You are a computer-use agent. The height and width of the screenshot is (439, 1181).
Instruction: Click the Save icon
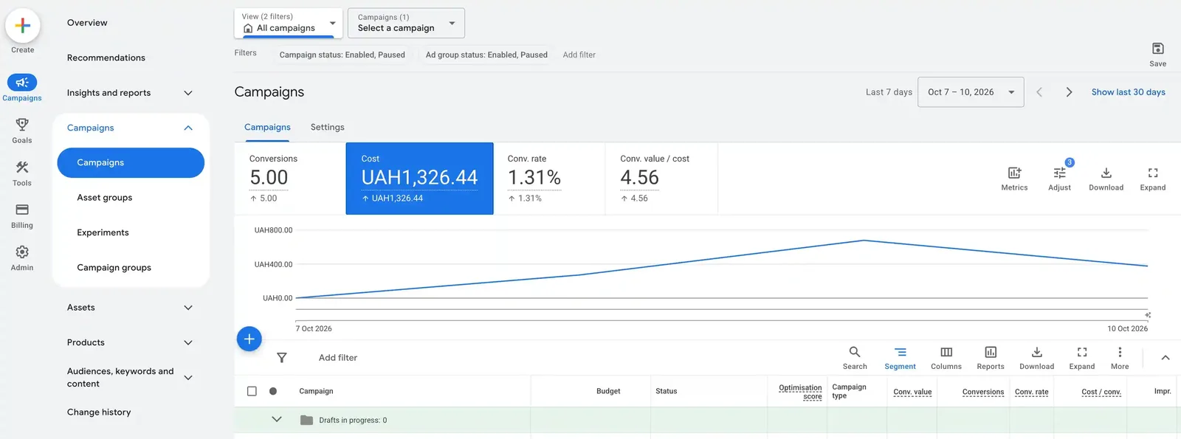coord(1158,49)
